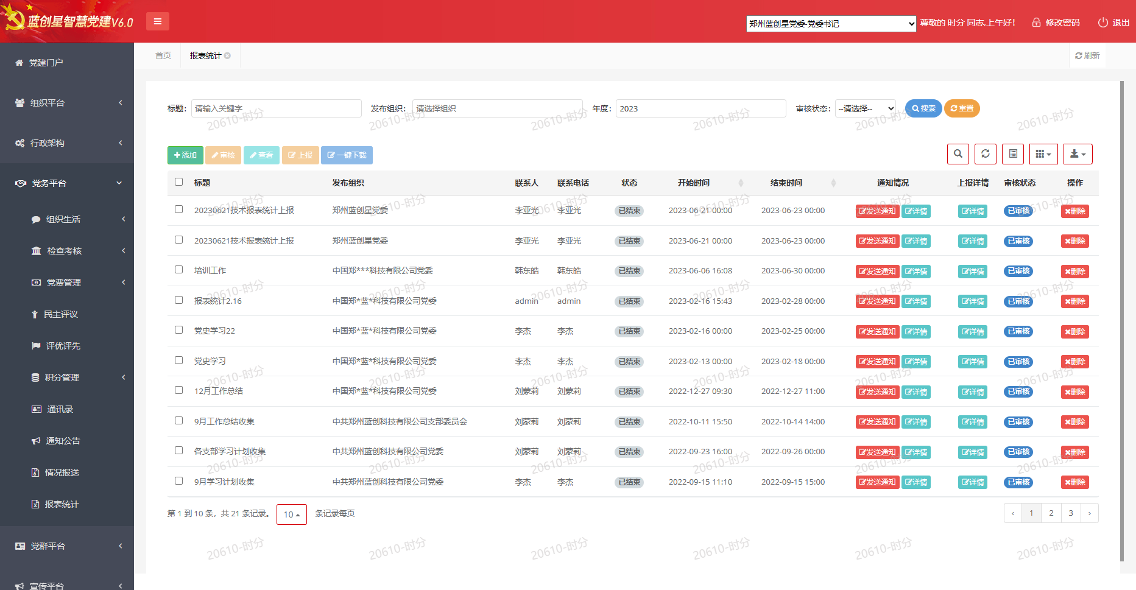Image resolution: width=1136 pixels, height=590 pixels.
Task: Click the 党务平台 handshake icon
Action: click(x=21, y=183)
